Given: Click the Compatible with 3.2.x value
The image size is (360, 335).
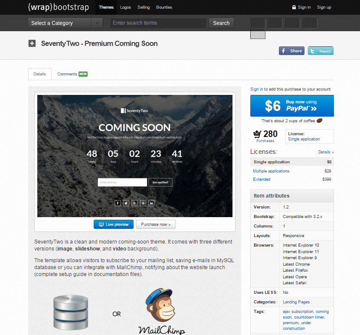Looking at the screenshot, I should [x=302, y=216].
